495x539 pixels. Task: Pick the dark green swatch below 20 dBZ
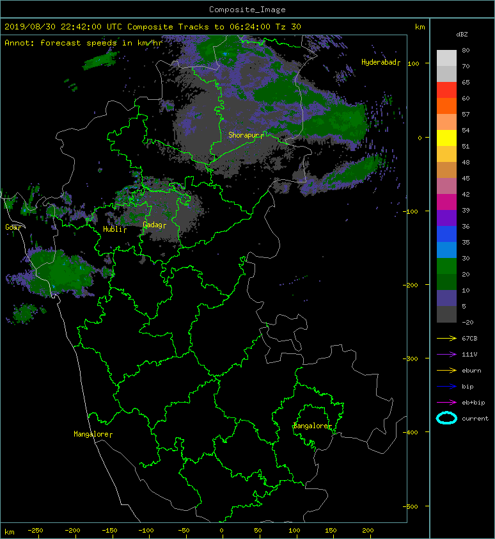tap(446, 282)
